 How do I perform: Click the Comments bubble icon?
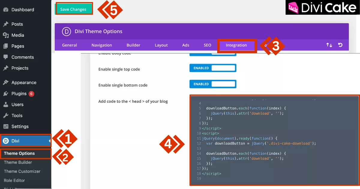pyautogui.click(x=5, y=57)
